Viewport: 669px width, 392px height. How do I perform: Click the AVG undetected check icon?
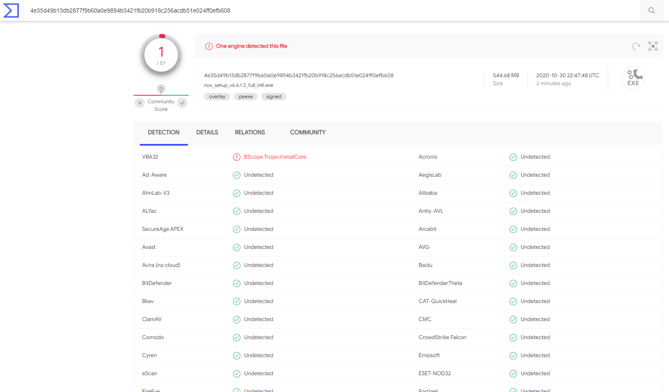(x=513, y=247)
